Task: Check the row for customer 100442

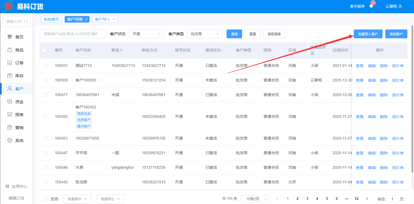Action: pos(45,182)
